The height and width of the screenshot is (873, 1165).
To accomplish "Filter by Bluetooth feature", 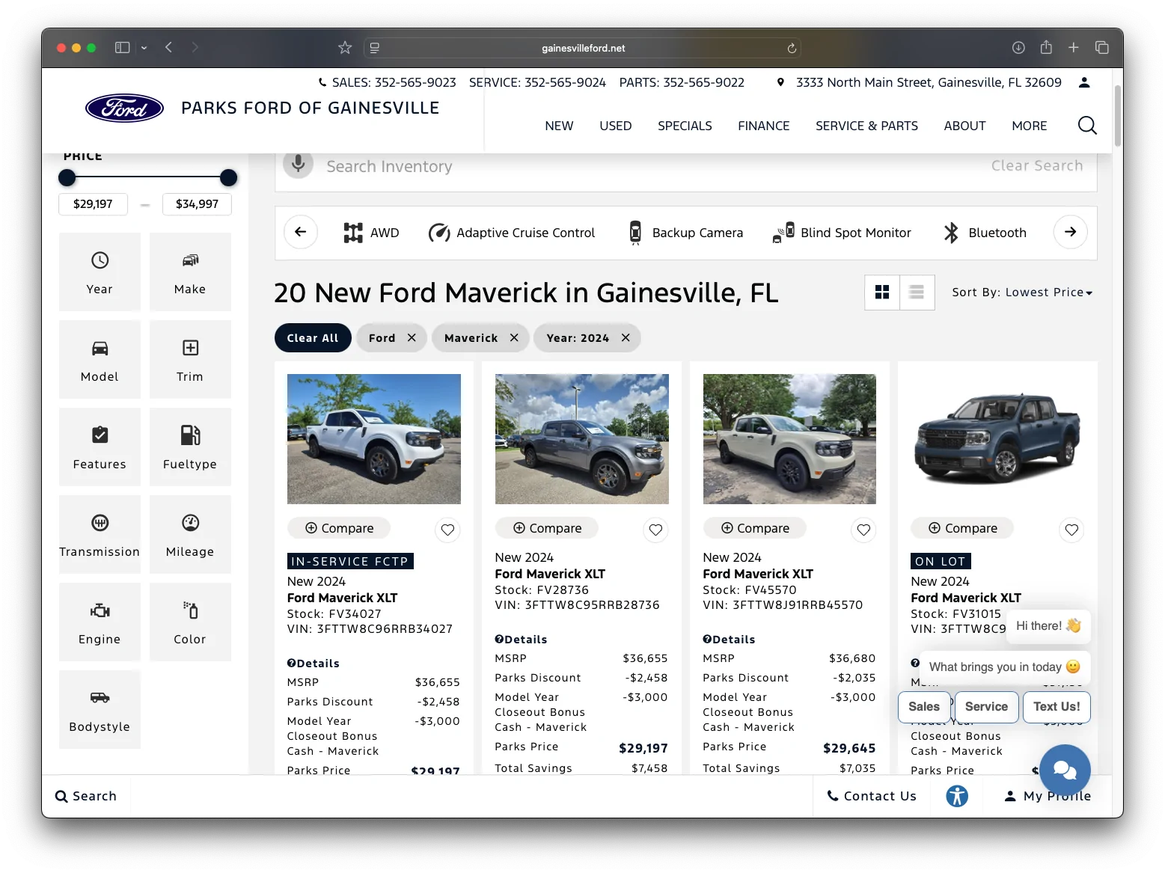I will tap(984, 233).
